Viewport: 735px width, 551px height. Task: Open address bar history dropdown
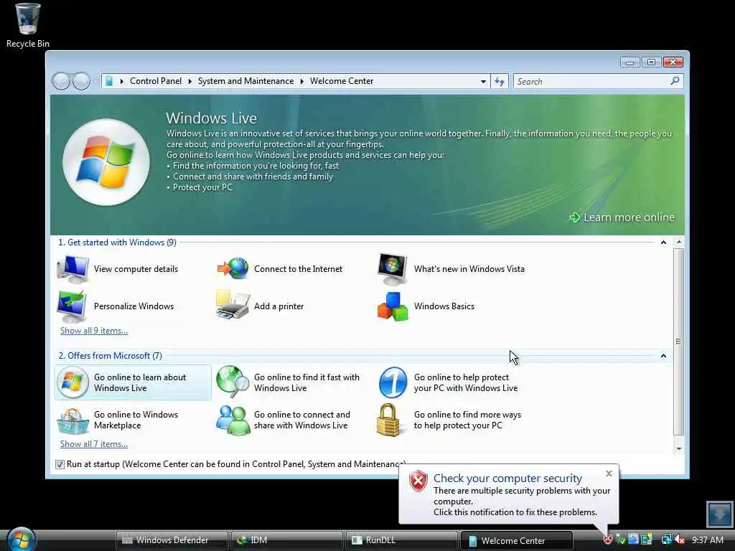point(483,82)
